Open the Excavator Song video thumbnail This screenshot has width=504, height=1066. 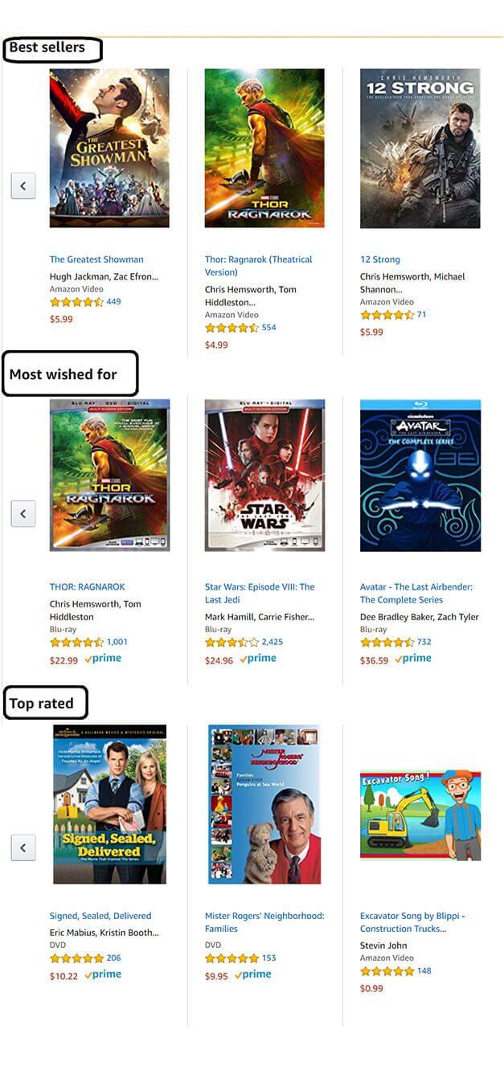(x=420, y=815)
